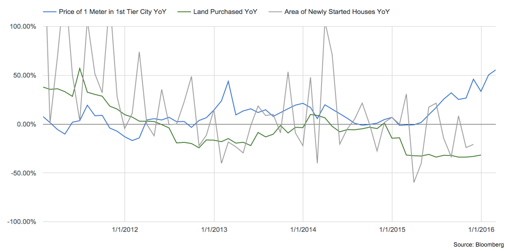
Task: Click the 1/1/2014 x-axis date label
Action: (x=303, y=230)
